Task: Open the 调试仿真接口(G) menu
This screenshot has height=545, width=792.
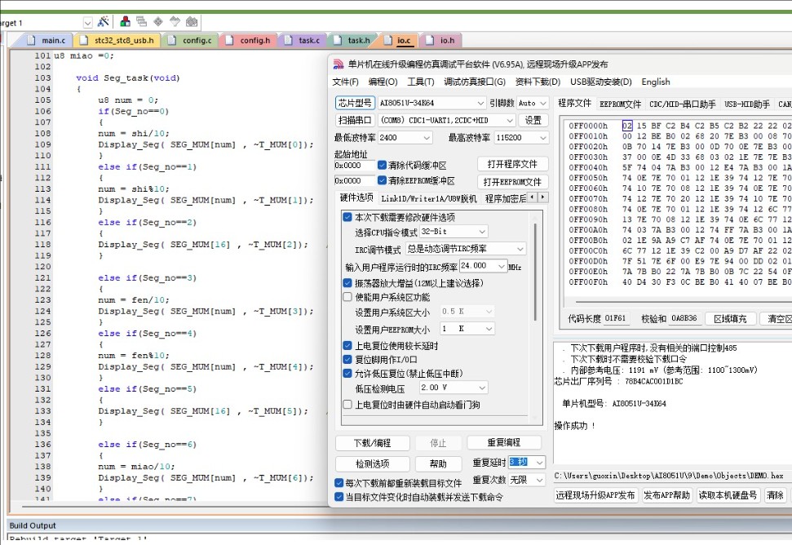Action: click(x=474, y=82)
